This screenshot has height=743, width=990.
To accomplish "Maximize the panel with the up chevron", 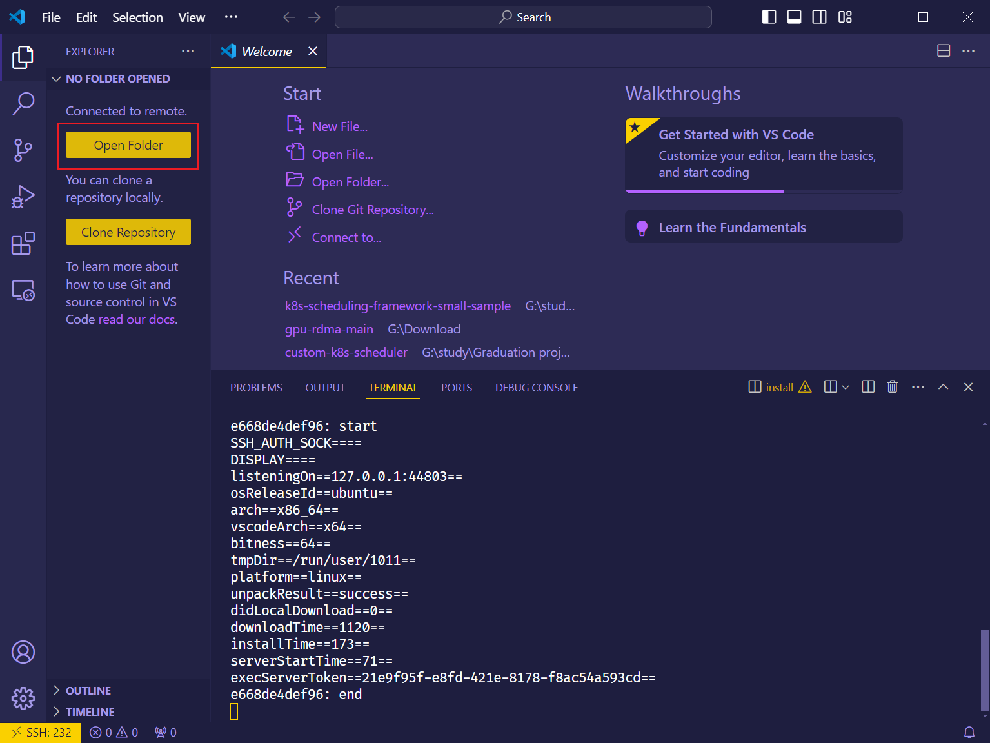I will (x=943, y=387).
